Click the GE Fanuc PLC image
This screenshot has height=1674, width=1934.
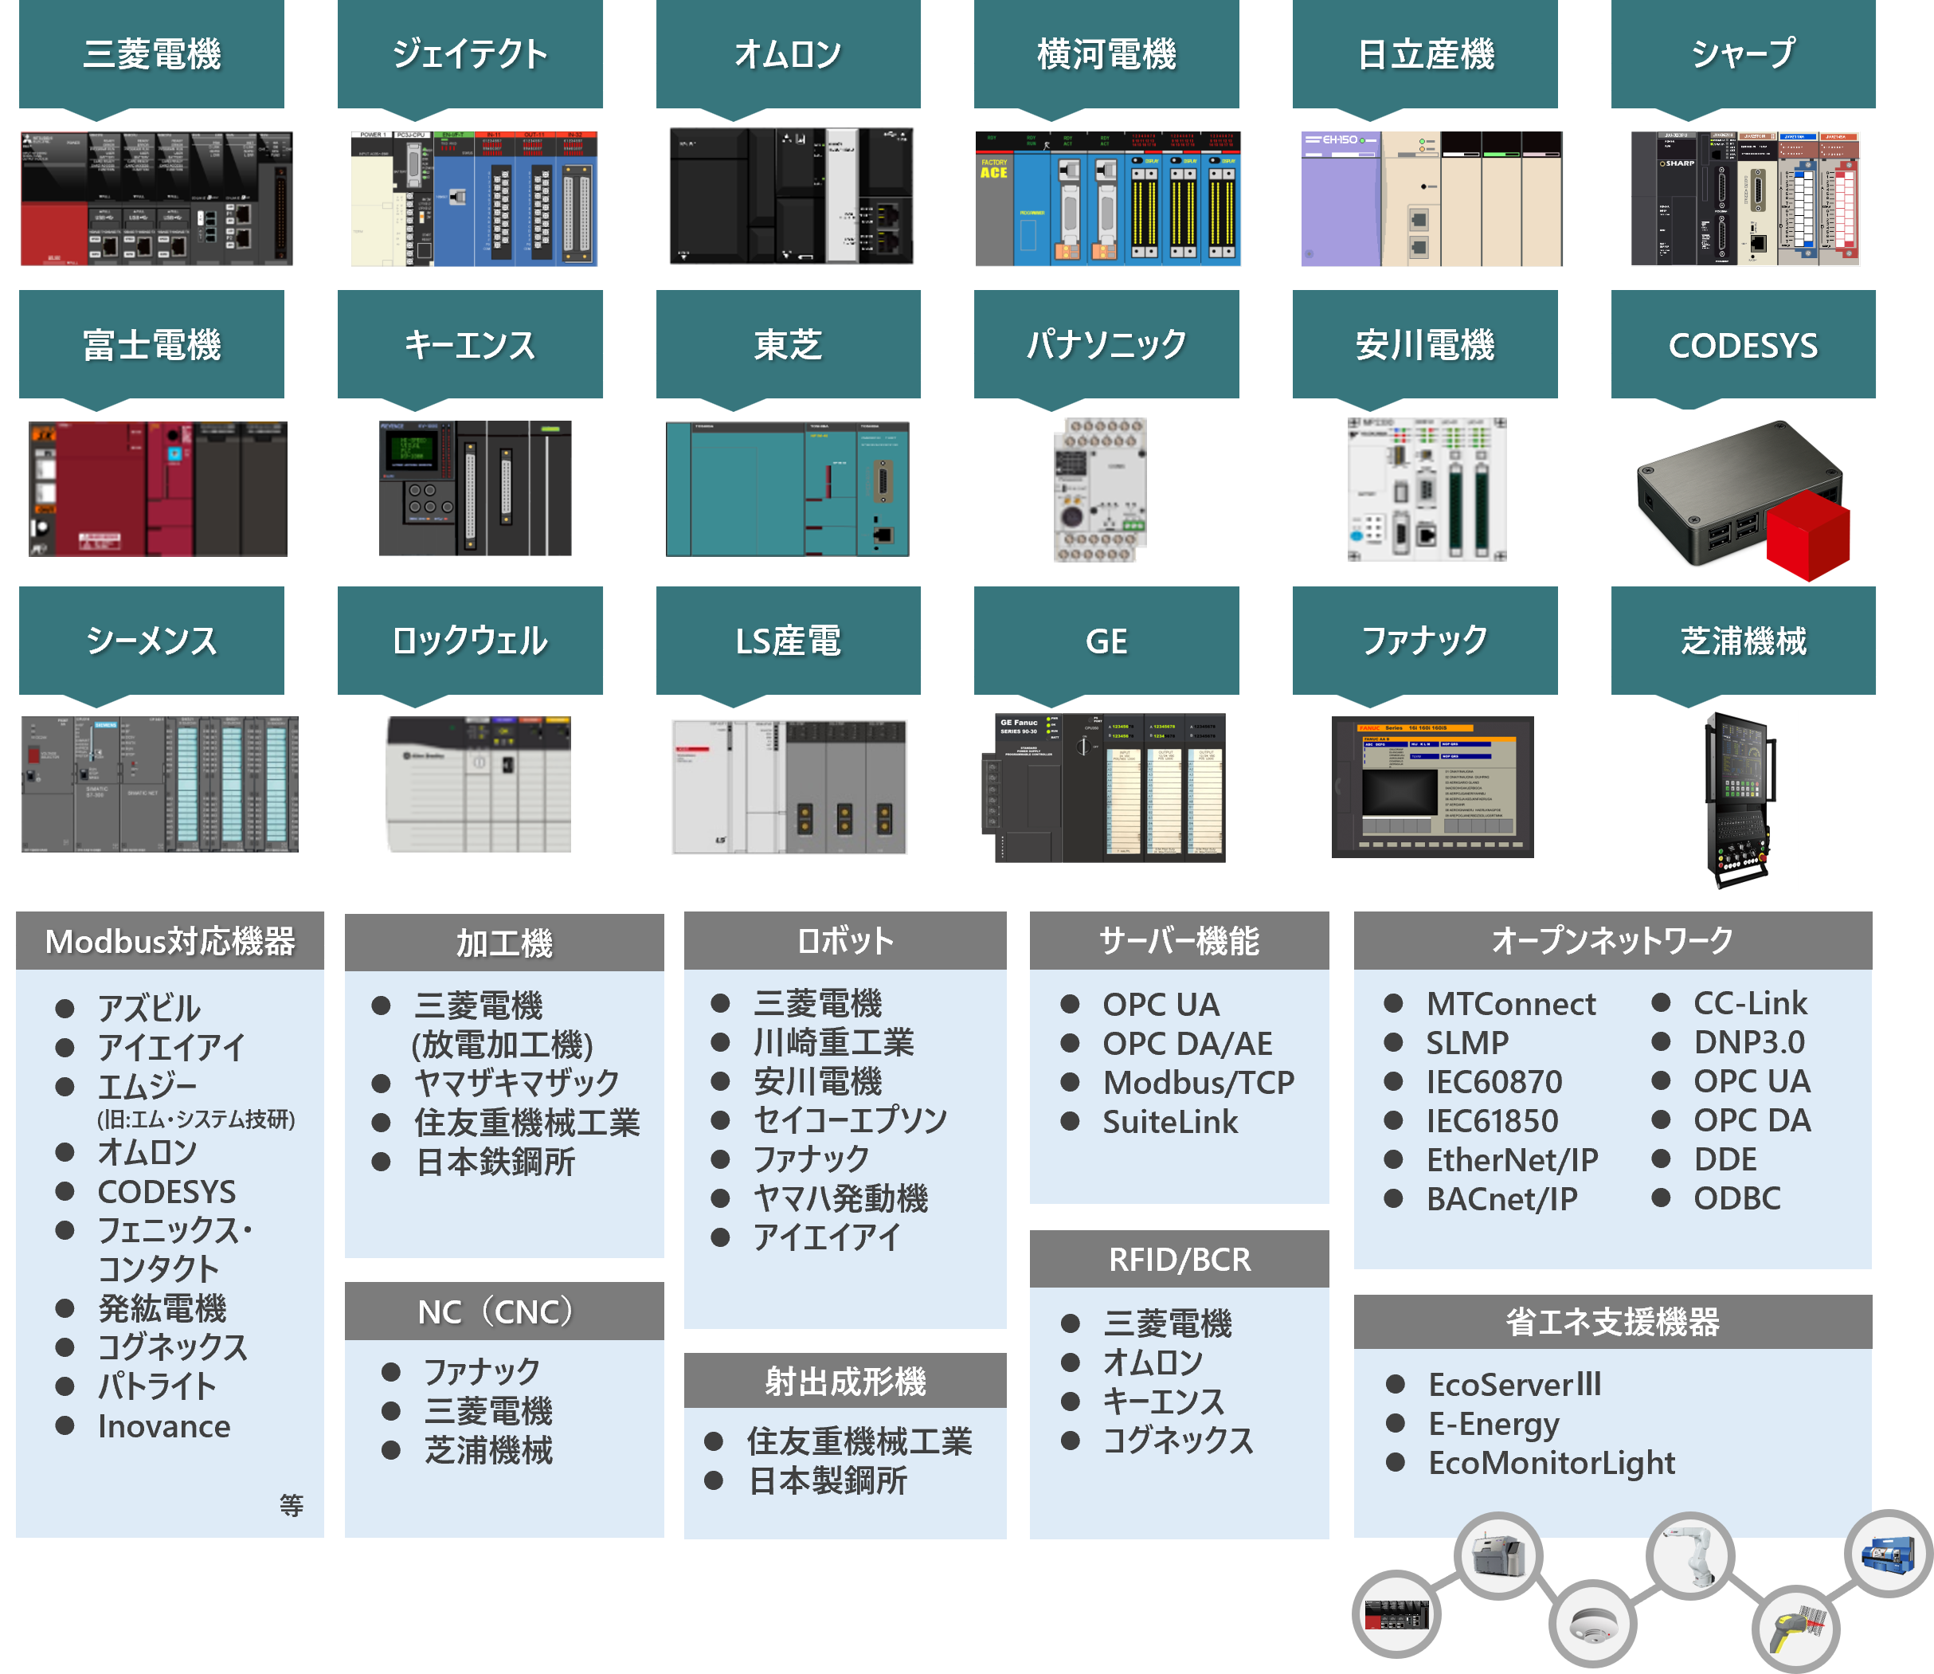[1103, 787]
